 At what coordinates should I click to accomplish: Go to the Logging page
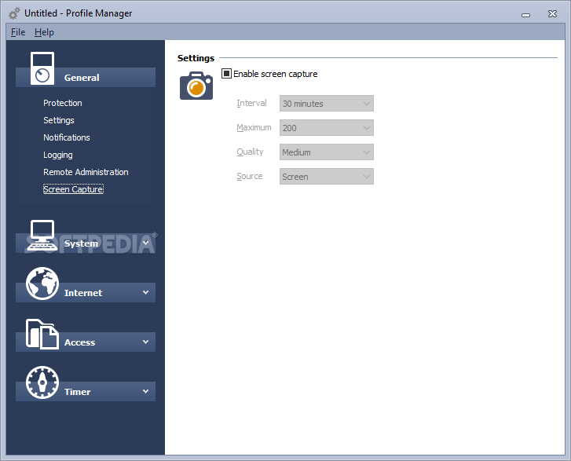coord(58,155)
